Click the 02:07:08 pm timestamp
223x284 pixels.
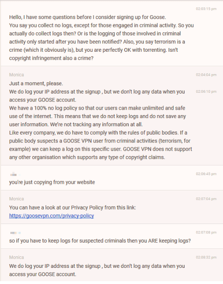point(206,232)
